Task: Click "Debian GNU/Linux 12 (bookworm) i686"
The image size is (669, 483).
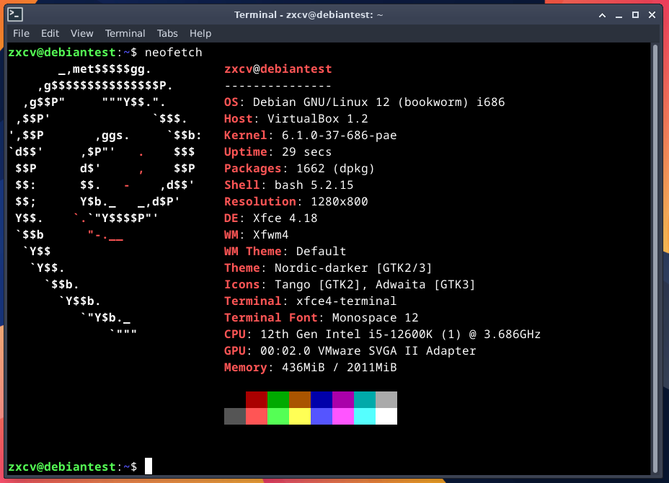Action: click(379, 102)
